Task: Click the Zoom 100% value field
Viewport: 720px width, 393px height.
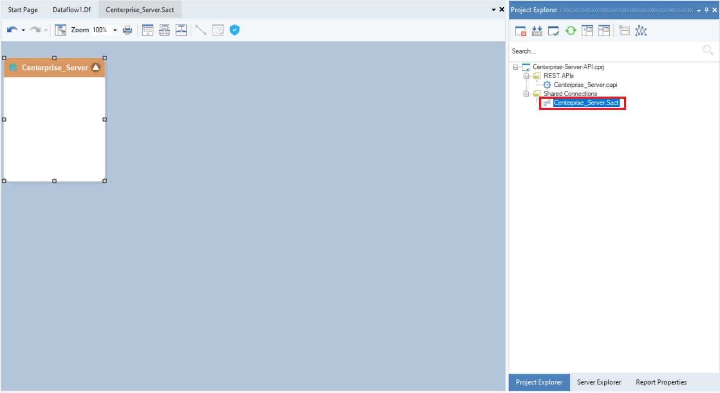Action: coord(100,30)
